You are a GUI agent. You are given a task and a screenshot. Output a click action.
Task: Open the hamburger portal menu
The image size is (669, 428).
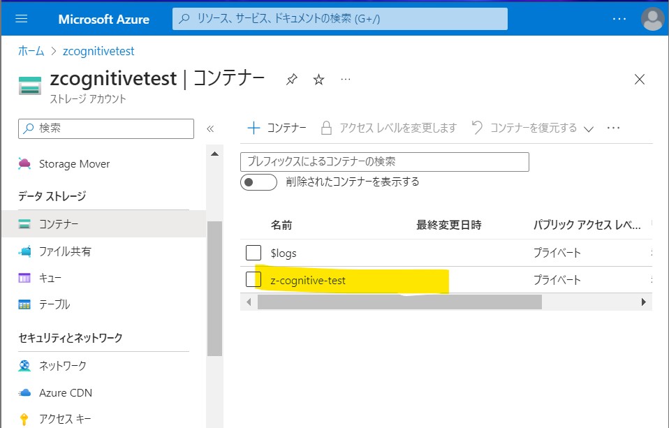pos(22,19)
